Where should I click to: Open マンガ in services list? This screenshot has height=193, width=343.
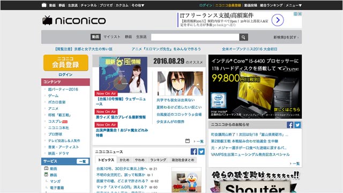[55, 181]
